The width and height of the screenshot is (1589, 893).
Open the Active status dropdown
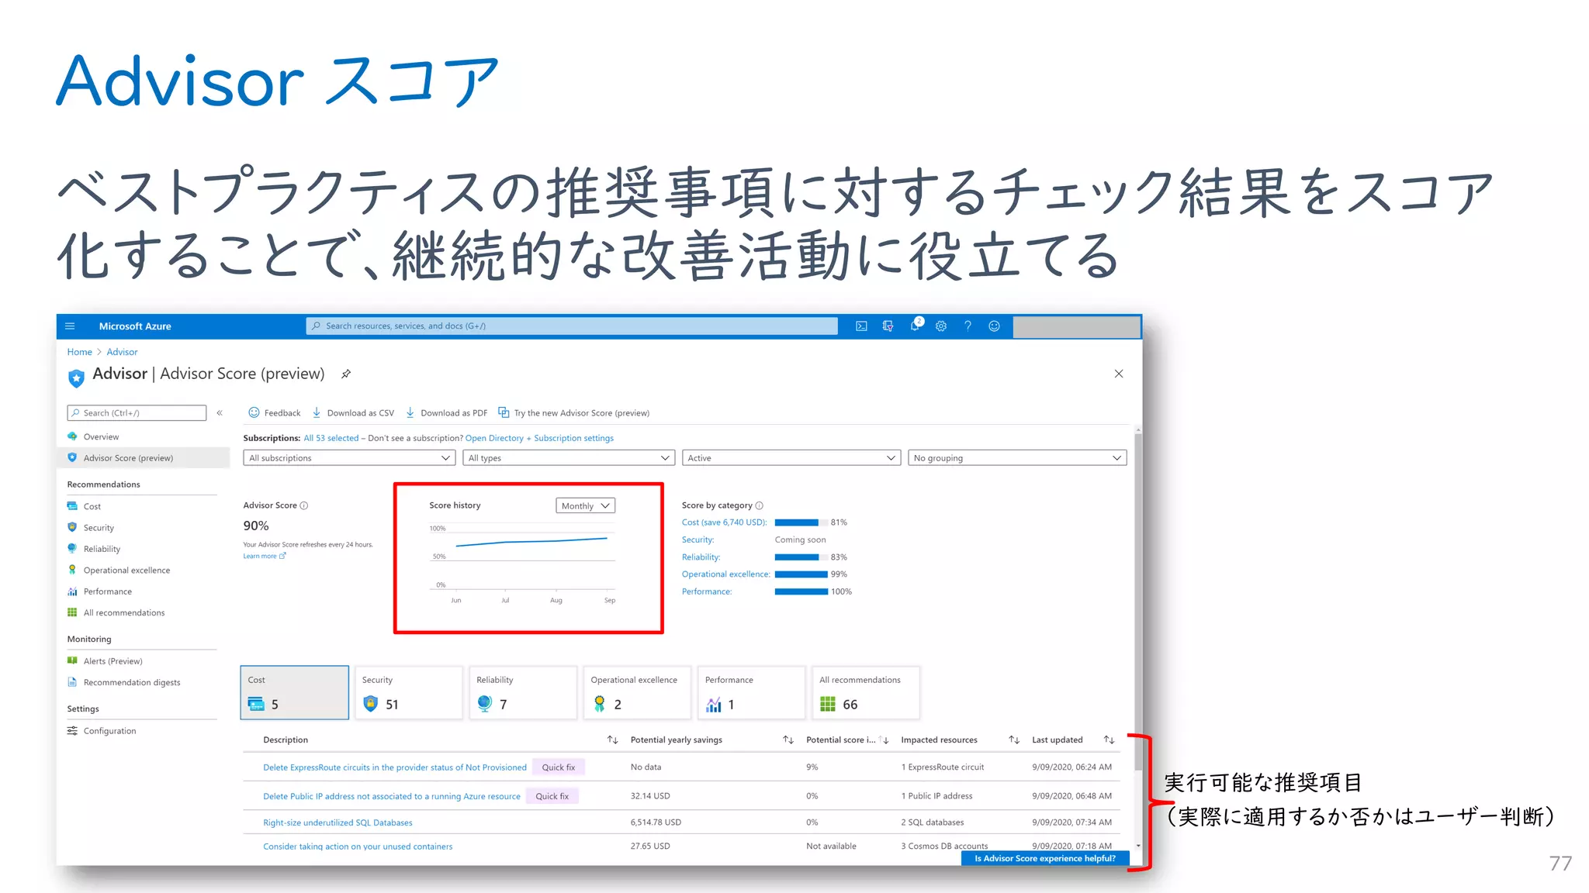coord(791,458)
